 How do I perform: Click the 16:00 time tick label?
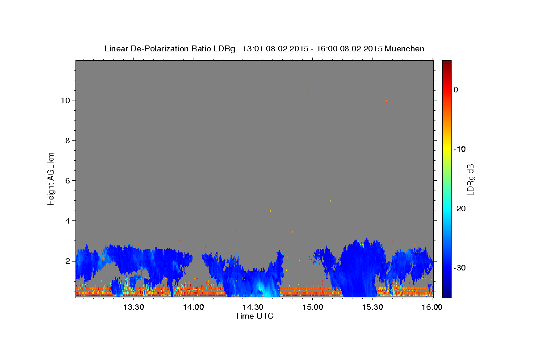coord(432,307)
